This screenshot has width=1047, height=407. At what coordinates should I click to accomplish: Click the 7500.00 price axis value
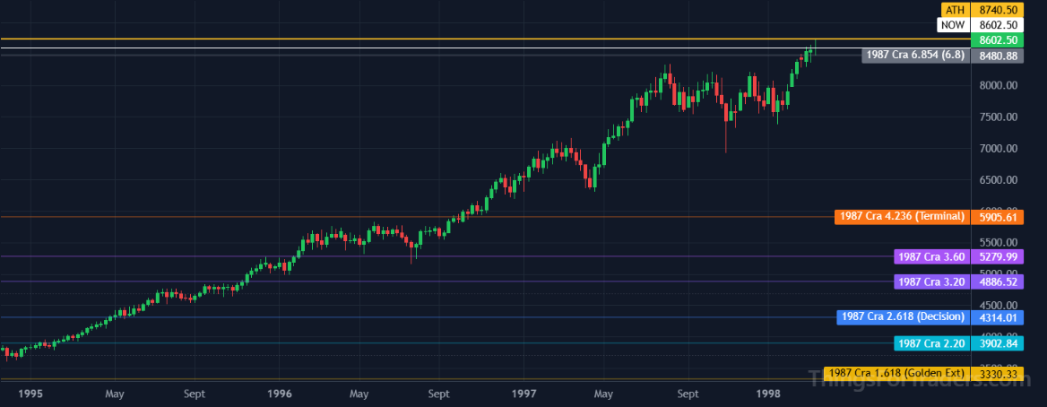(998, 117)
